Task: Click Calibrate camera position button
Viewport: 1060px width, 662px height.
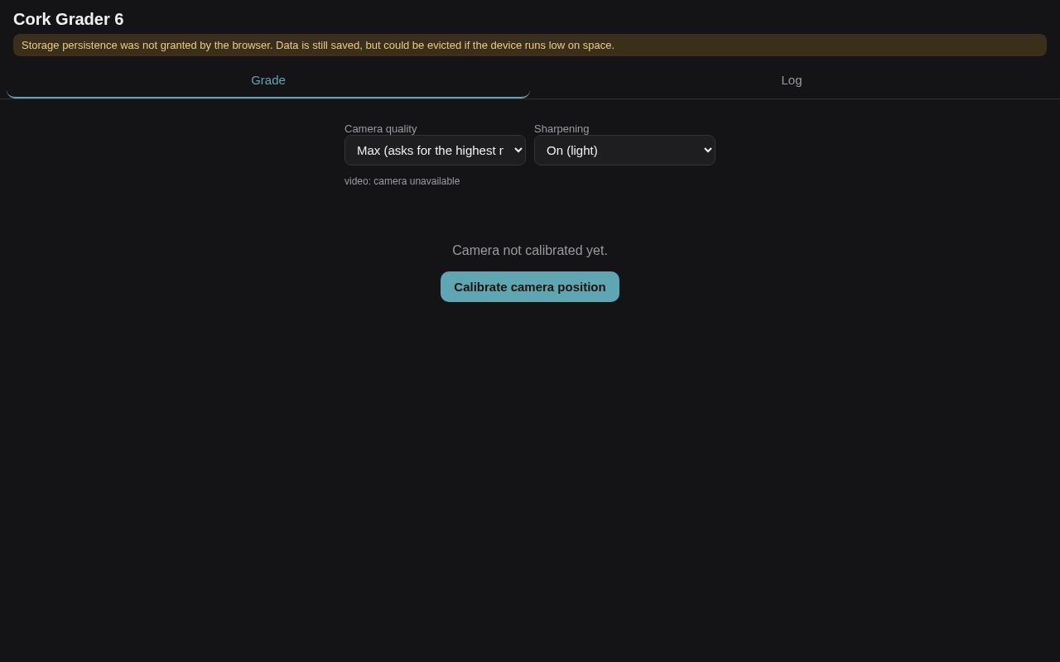Action: click(530, 286)
